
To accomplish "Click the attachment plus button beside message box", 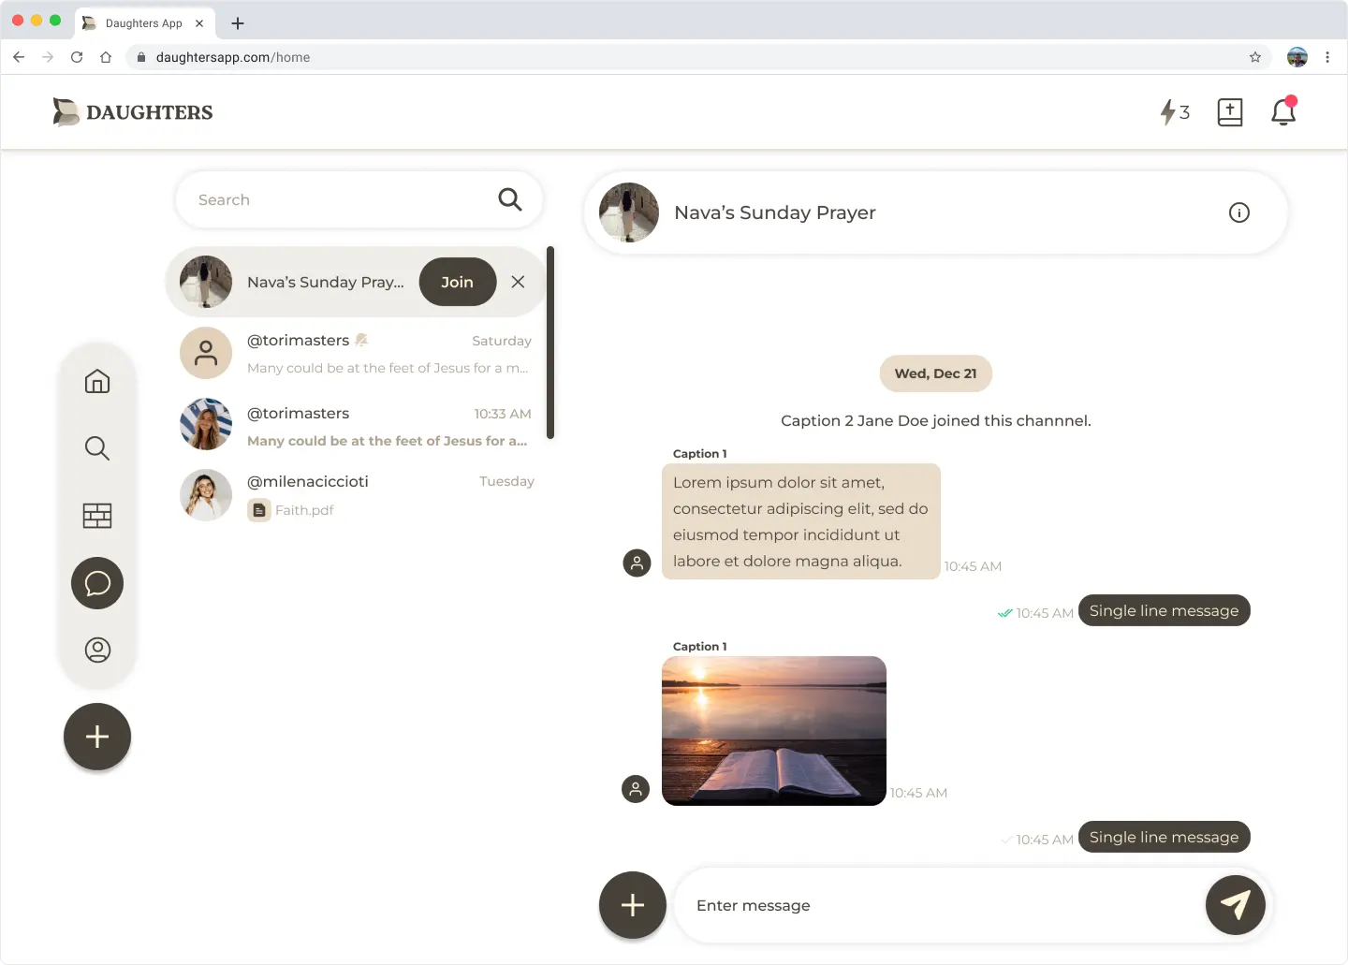I will (x=633, y=905).
